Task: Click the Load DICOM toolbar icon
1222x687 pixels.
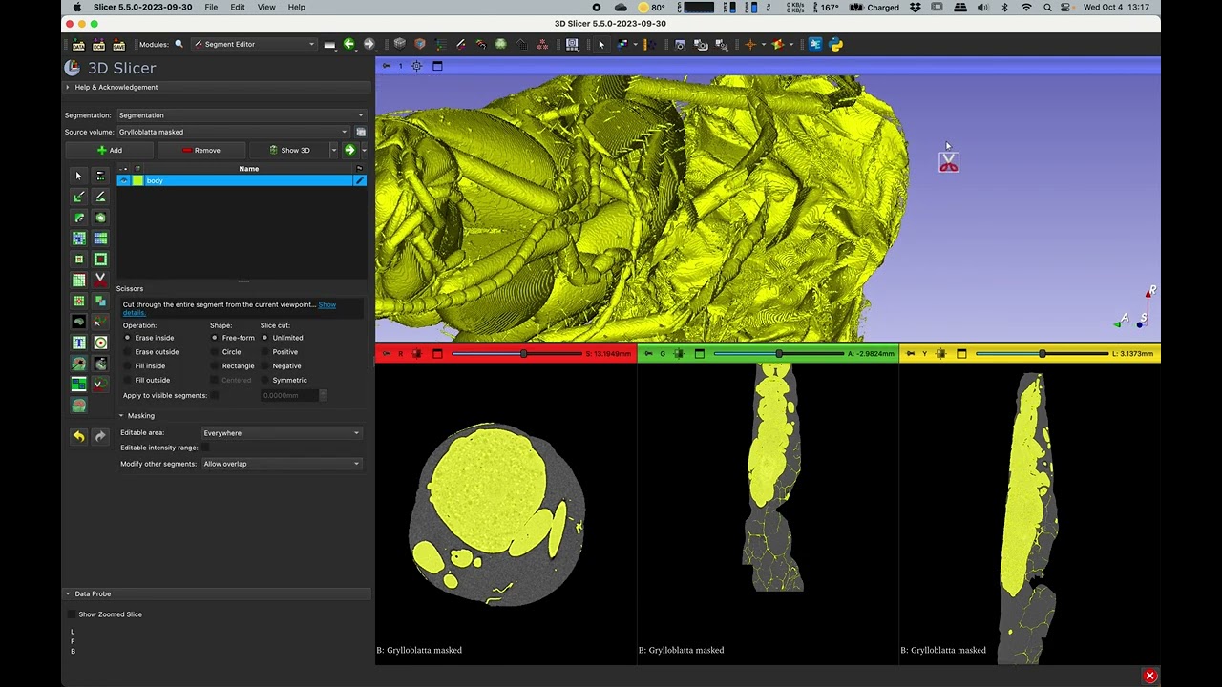Action: pos(98,44)
